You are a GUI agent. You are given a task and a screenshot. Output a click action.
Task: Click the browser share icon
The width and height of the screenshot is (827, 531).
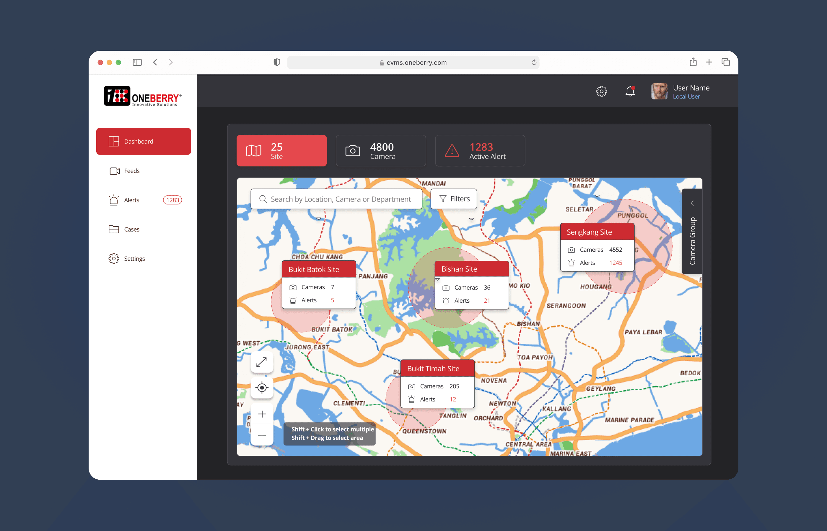pyautogui.click(x=693, y=62)
